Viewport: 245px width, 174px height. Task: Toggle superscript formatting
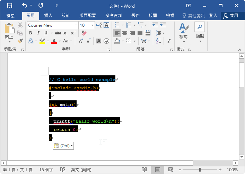73,33
